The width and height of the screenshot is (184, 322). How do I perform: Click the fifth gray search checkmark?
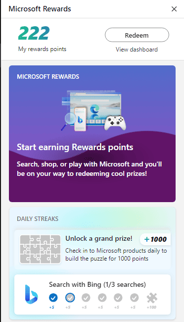[x=118, y=298]
